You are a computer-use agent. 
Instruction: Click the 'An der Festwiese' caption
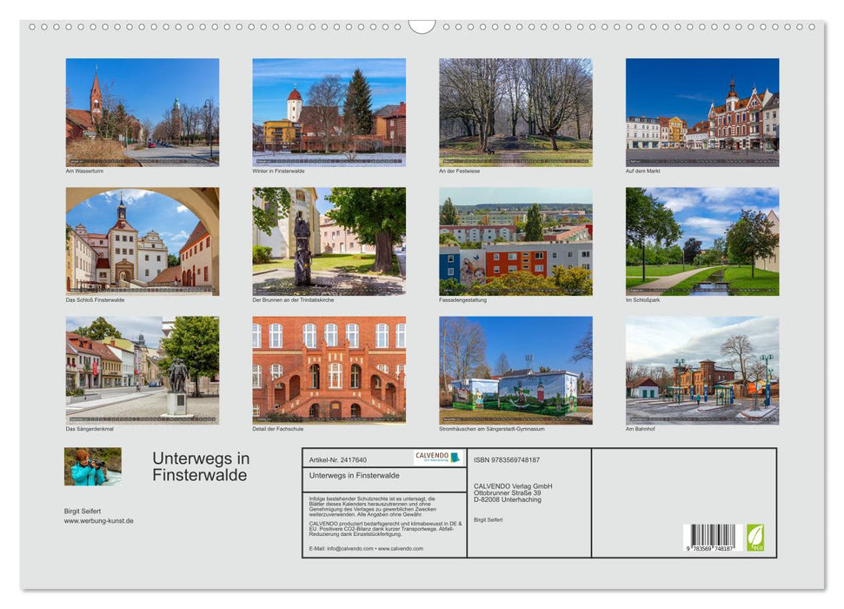pos(459,171)
